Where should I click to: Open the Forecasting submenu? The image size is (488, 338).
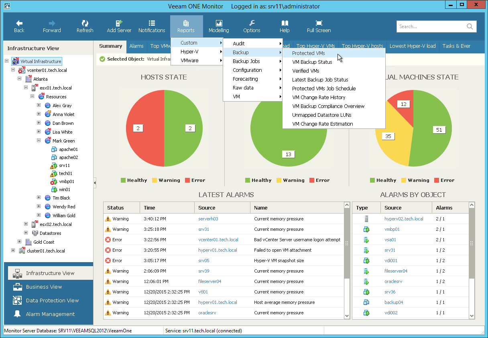click(253, 79)
